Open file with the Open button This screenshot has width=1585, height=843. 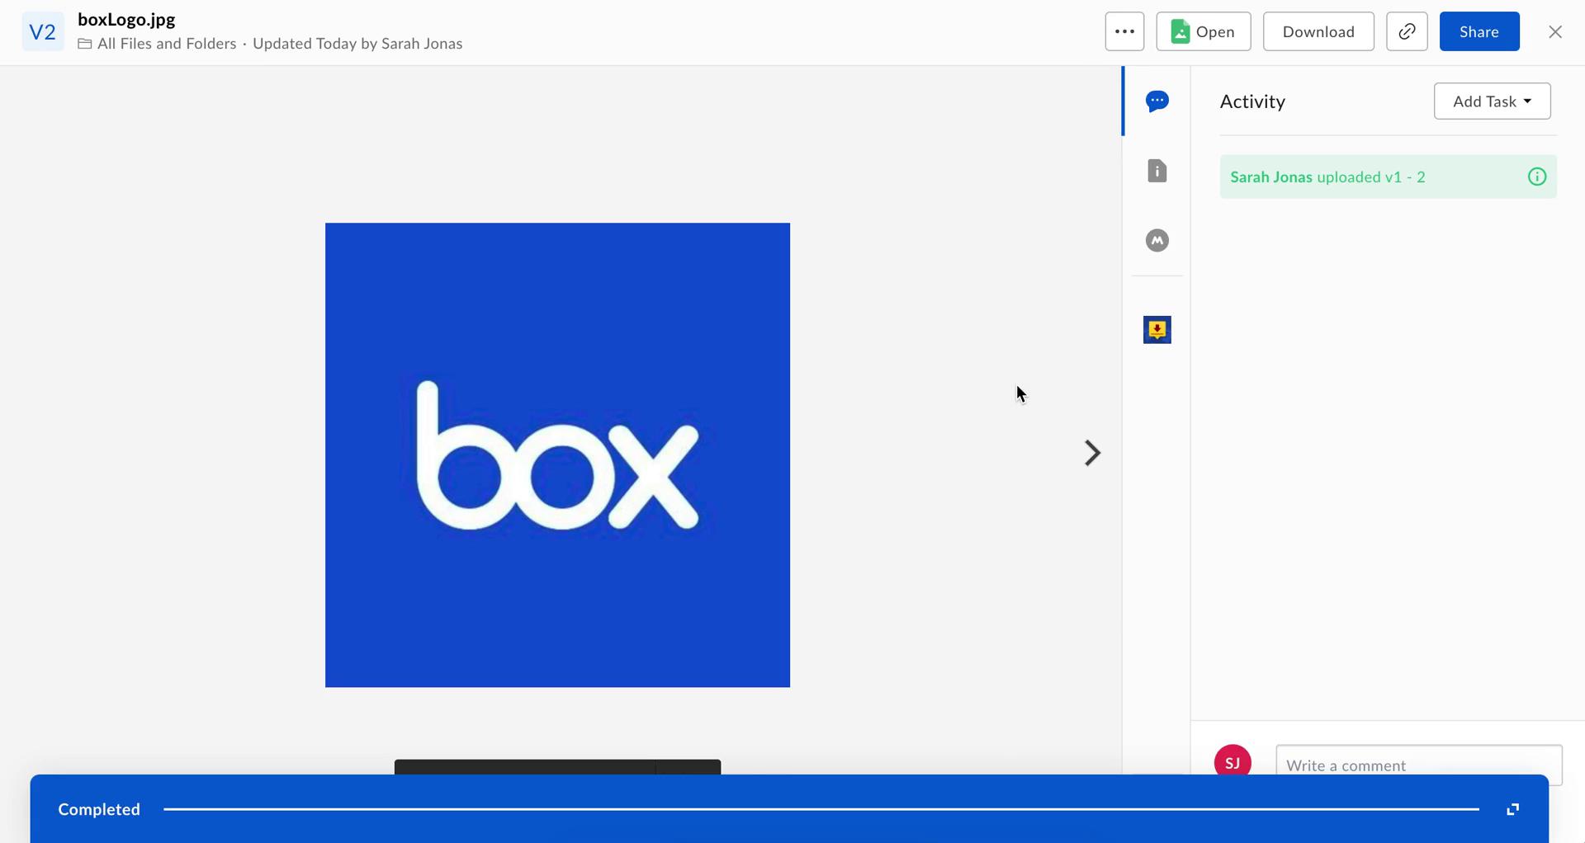click(1203, 31)
